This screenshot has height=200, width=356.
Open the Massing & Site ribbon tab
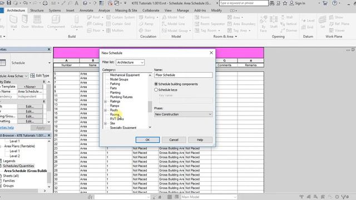(x=126, y=11)
